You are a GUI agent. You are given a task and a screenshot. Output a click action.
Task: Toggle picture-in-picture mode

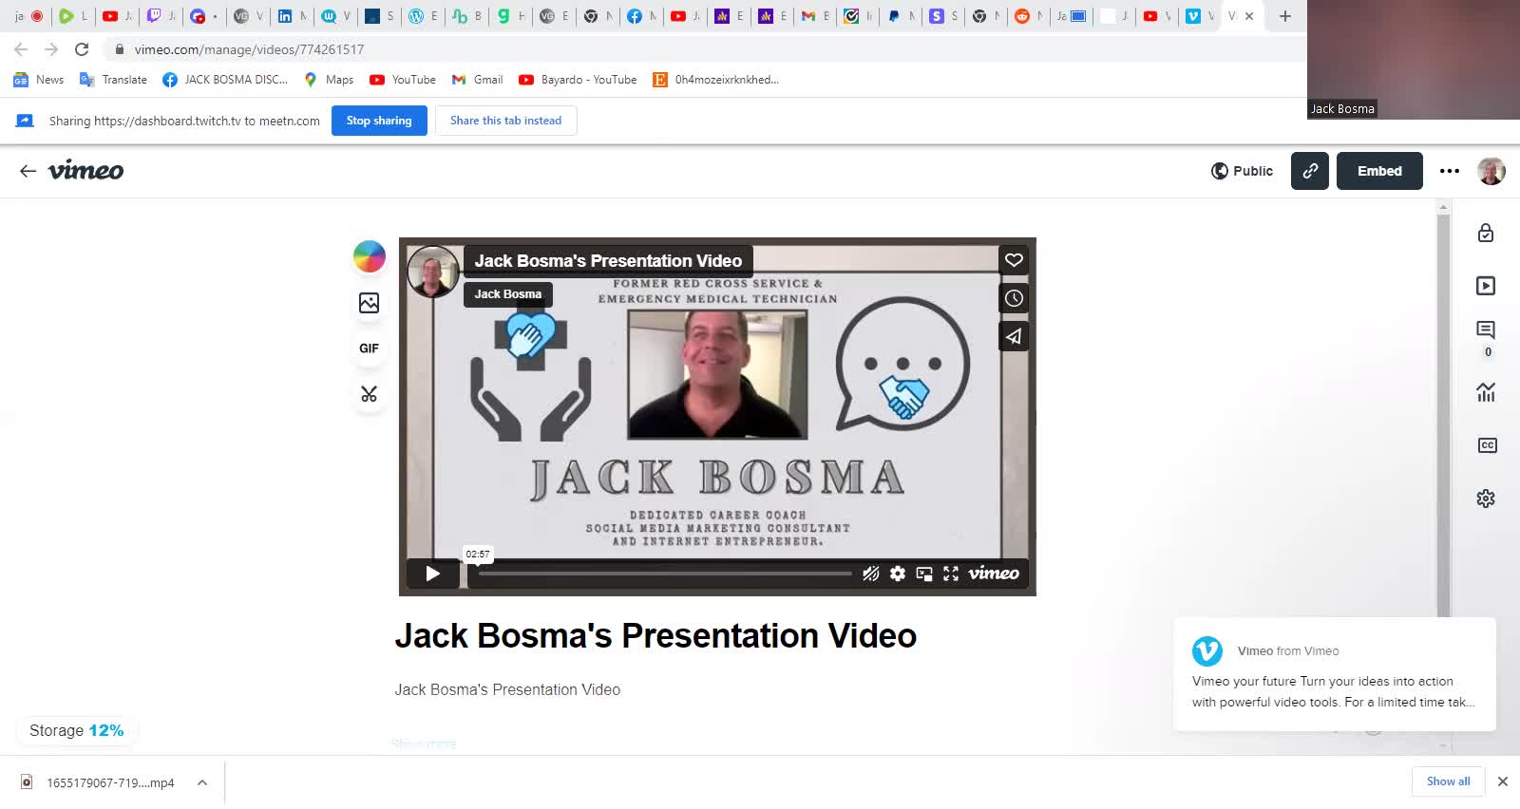coord(923,574)
